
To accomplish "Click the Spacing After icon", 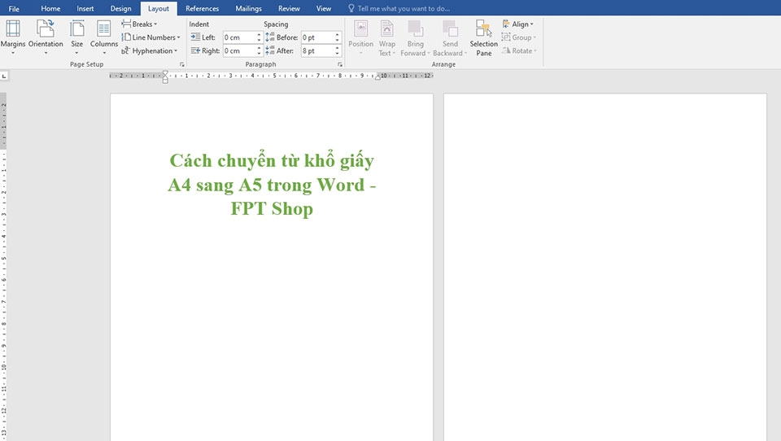I will click(x=270, y=50).
